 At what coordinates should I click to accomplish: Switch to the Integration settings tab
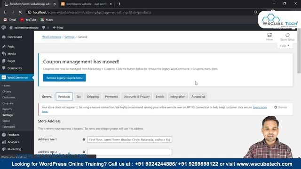(178, 97)
